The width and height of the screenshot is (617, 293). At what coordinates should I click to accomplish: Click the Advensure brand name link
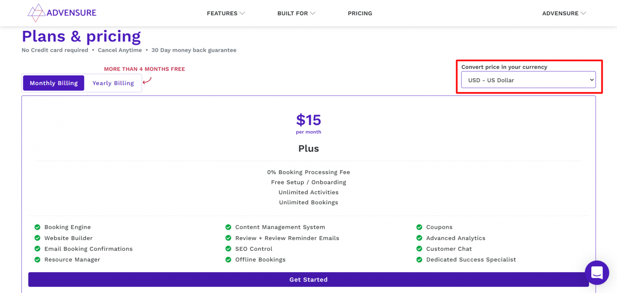pyautogui.click(x=72, y=13)
